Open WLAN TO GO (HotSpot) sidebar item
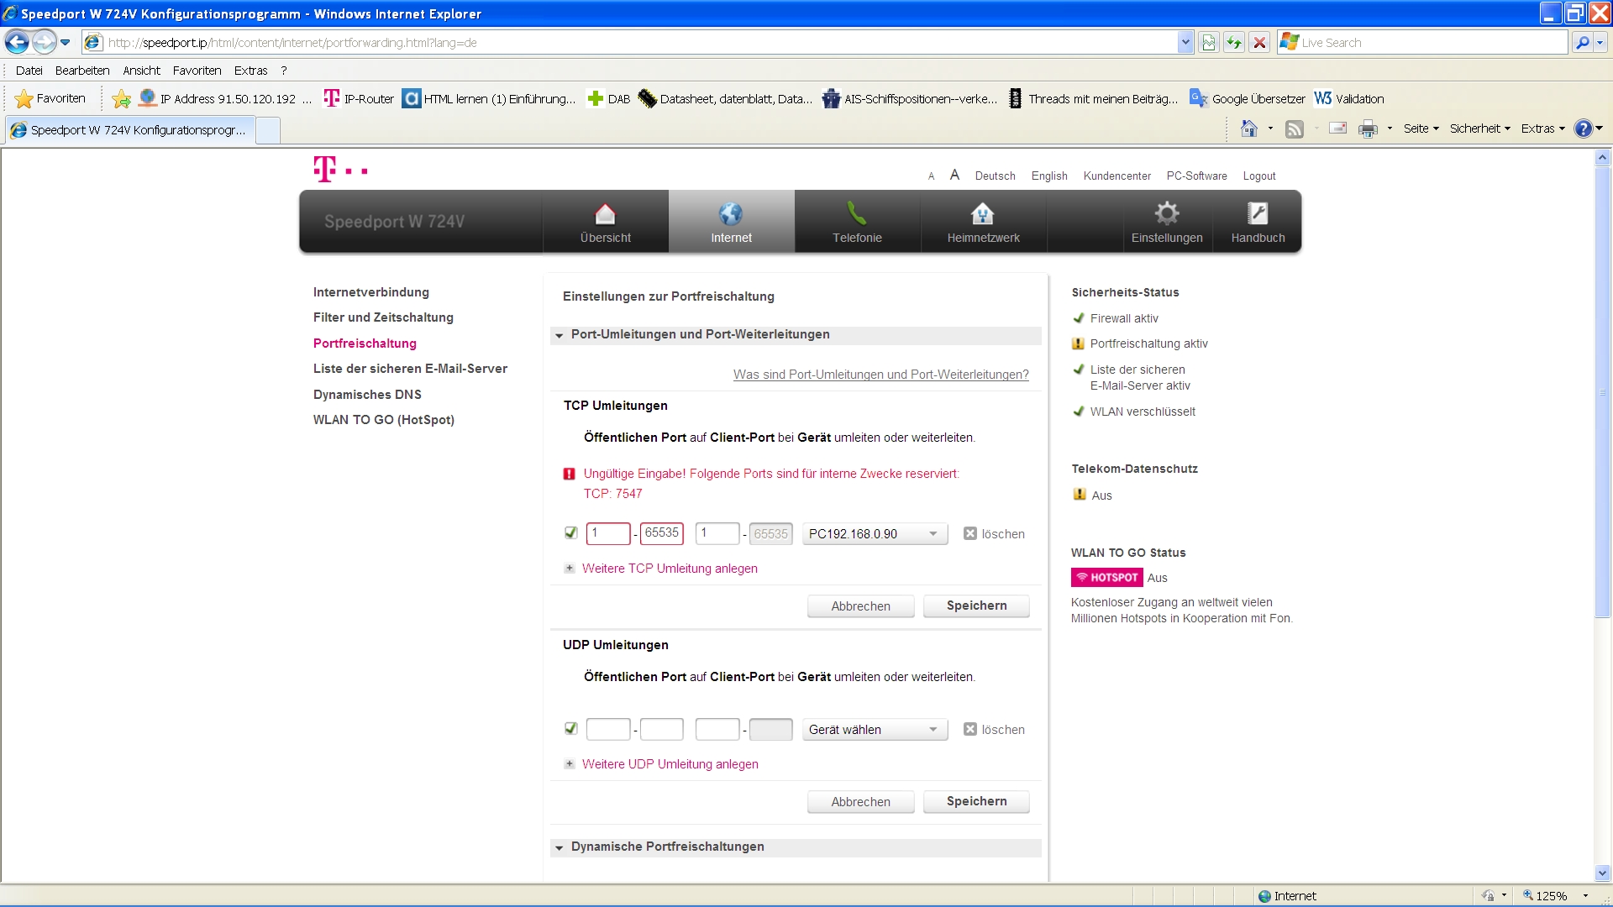 (384, 420)
